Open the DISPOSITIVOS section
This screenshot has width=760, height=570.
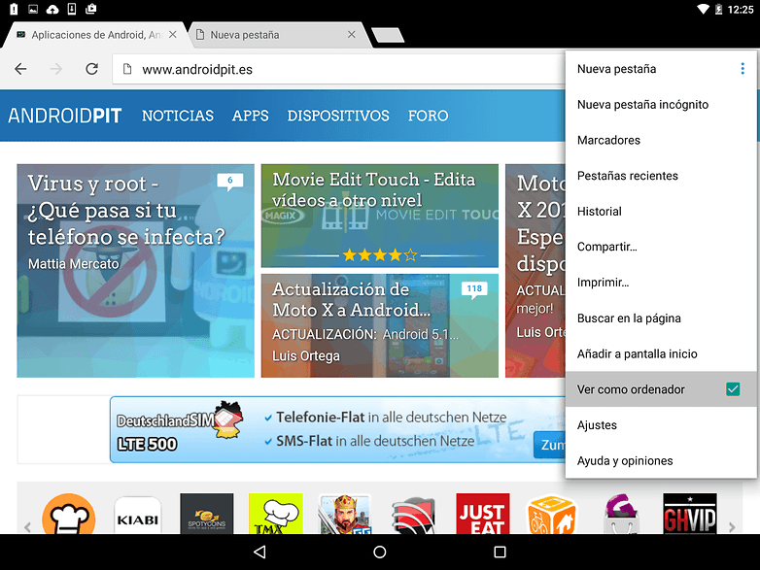pyautogui.click(x=338, y=116)
